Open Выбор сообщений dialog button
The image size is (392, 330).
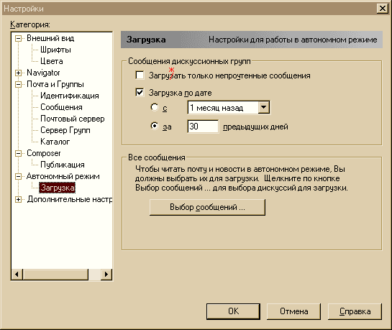(207, 207)
